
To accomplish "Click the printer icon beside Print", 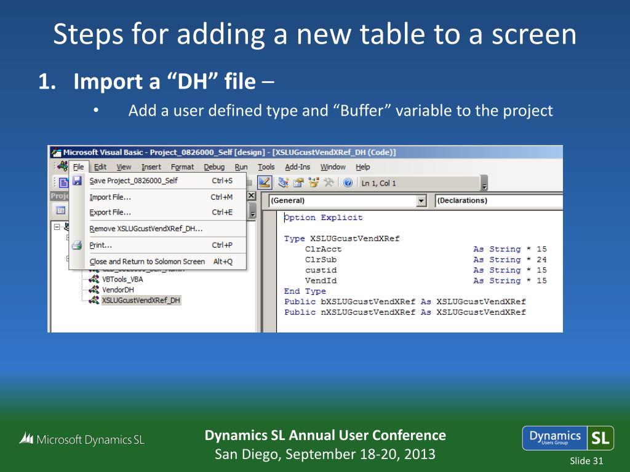I will pos(77,245).
